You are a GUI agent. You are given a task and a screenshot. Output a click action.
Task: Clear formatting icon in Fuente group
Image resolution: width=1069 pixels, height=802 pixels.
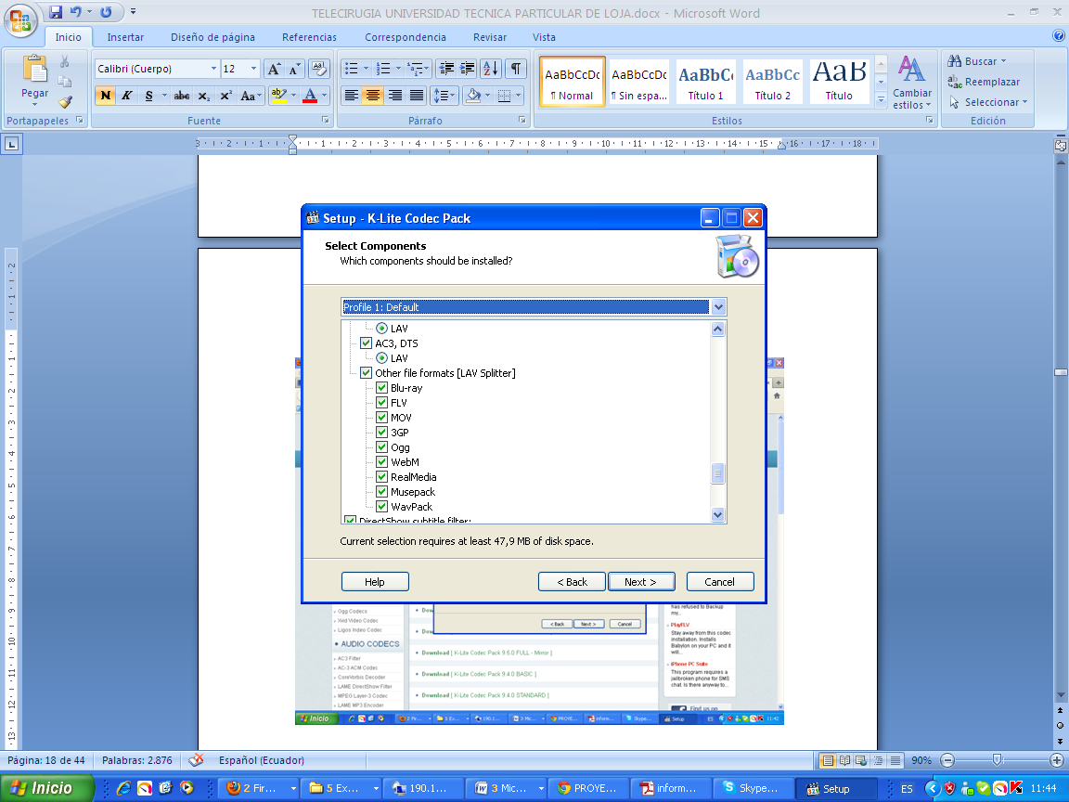(318, 69)
